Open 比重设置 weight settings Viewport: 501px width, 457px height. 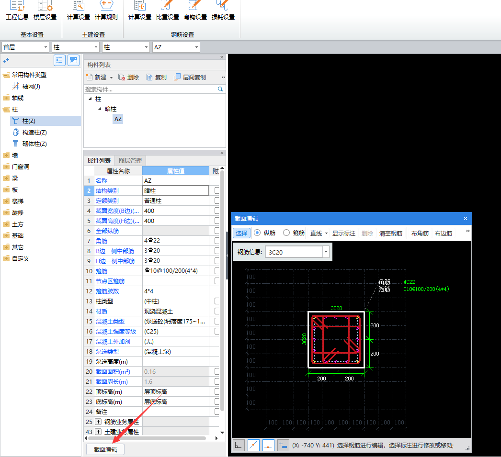[x=168, y=11]
